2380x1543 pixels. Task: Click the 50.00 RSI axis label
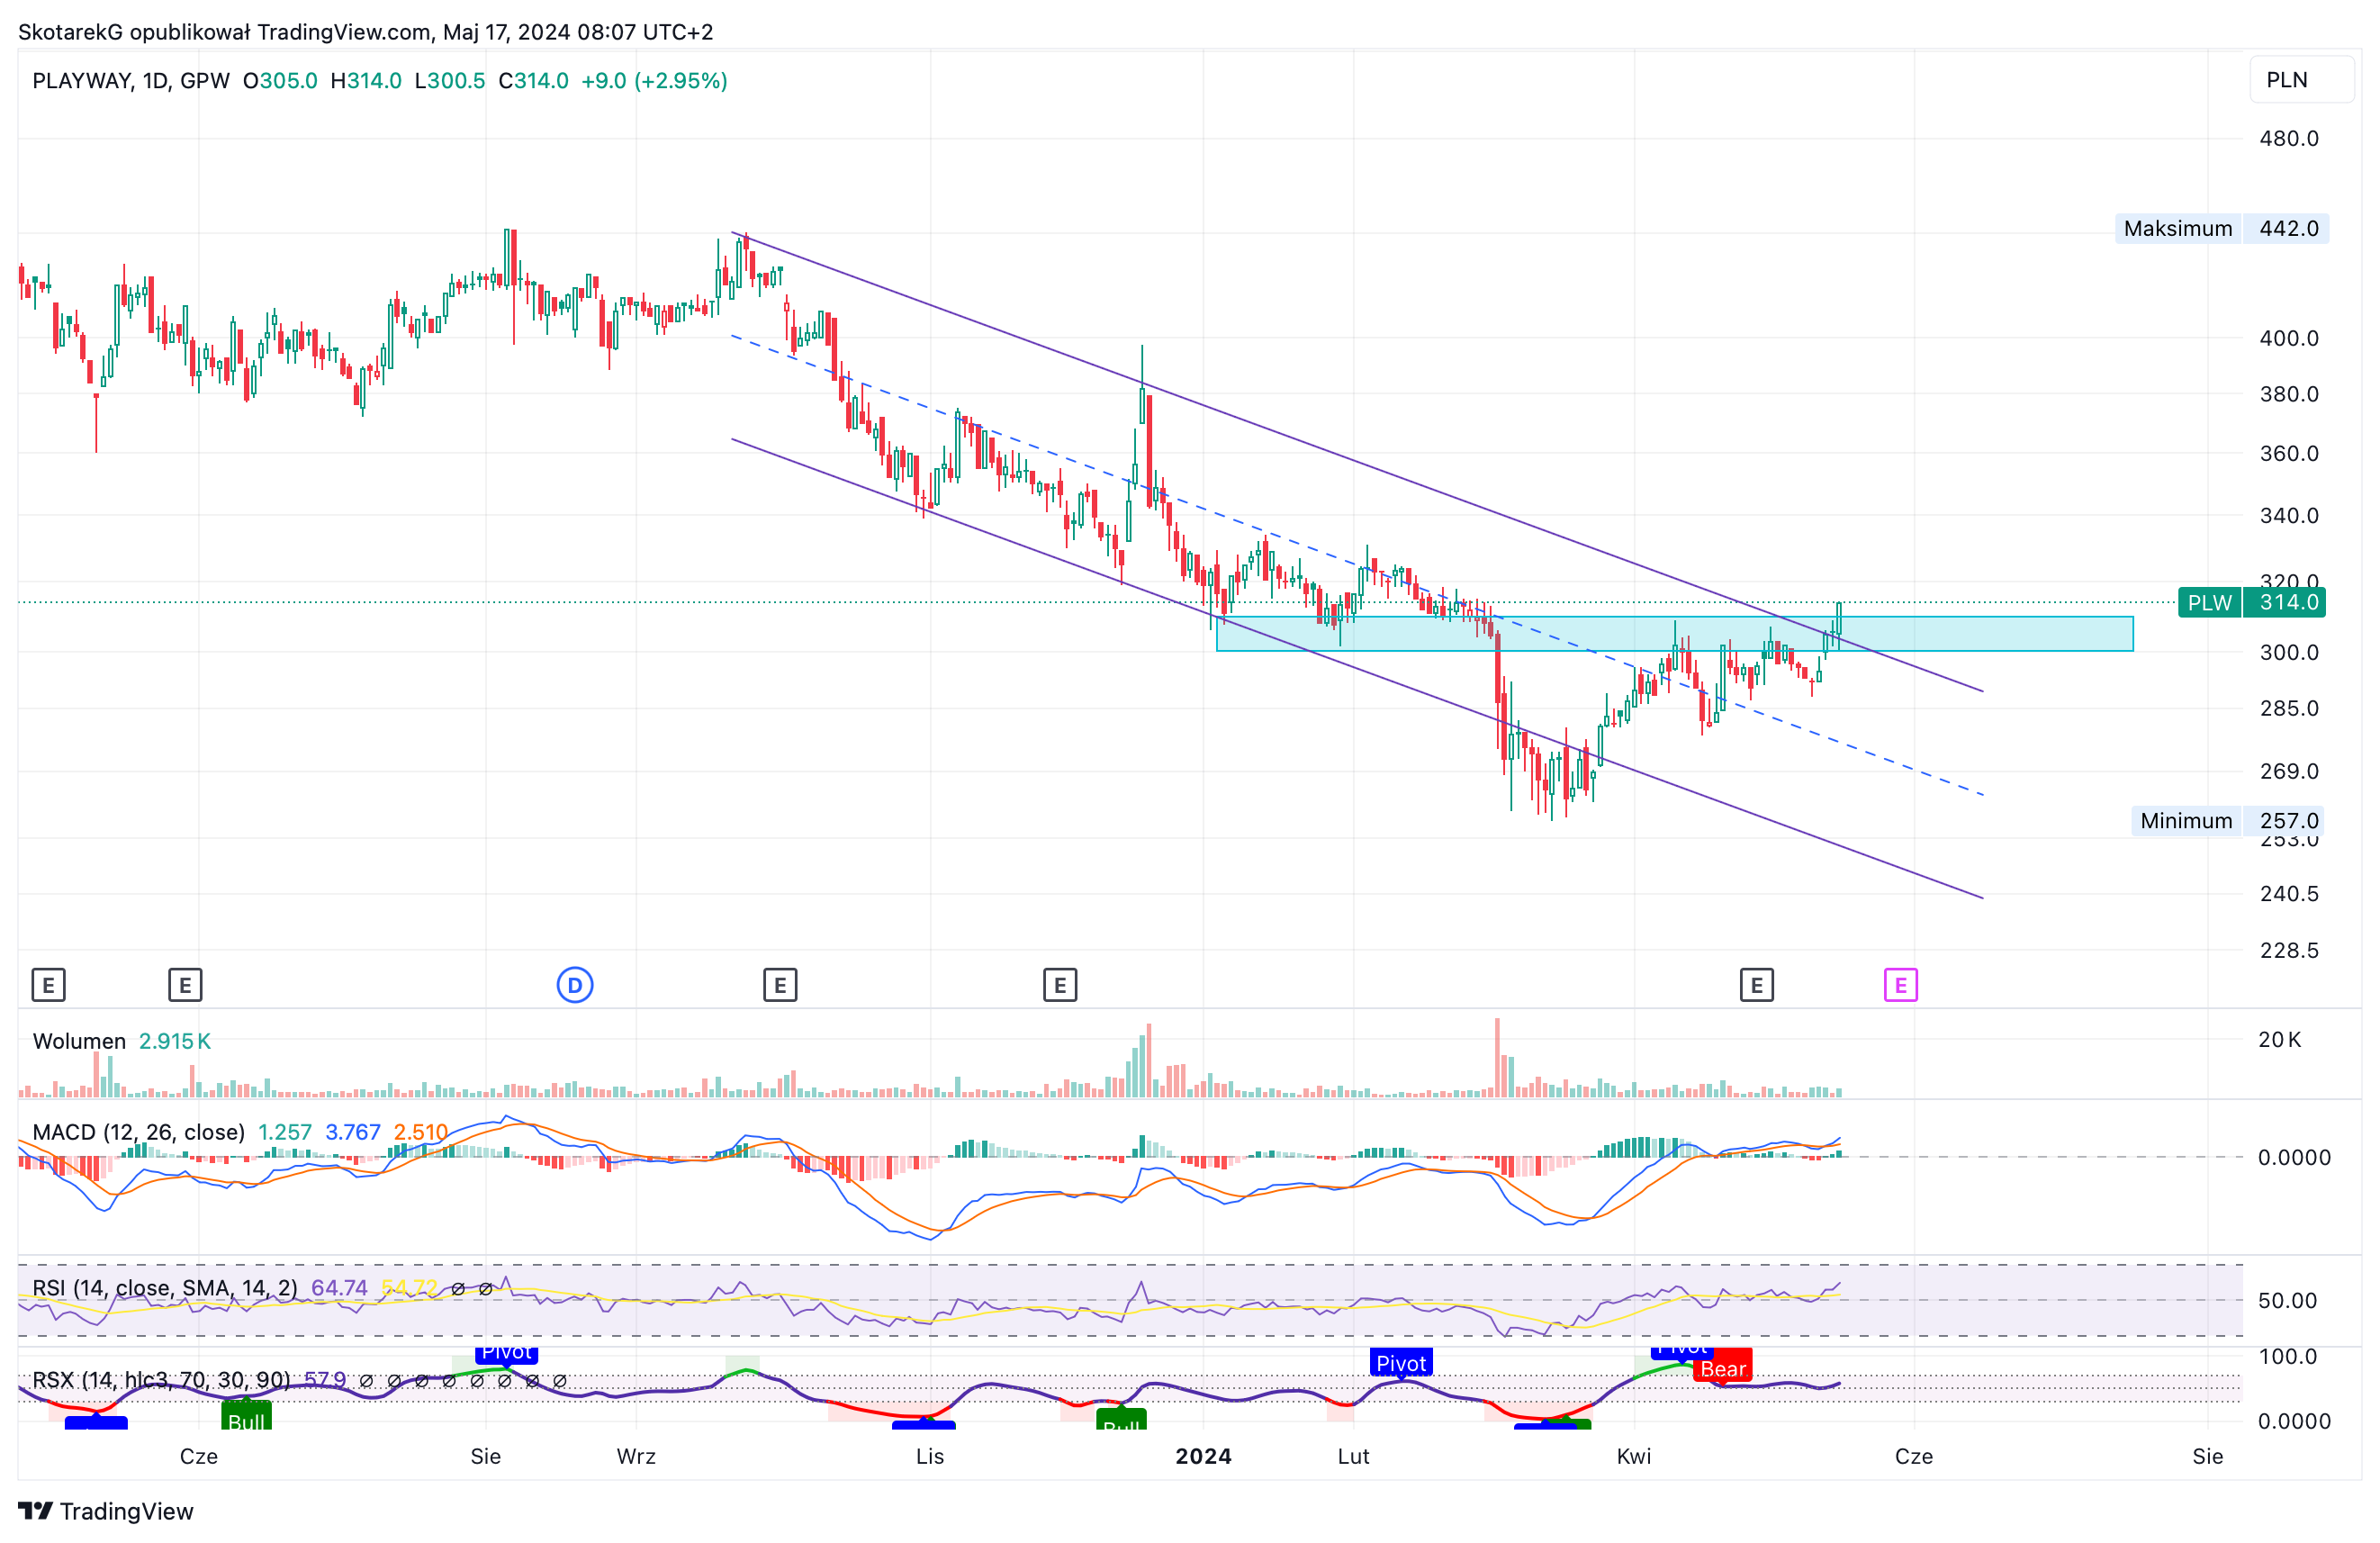pos(2287,1301)
